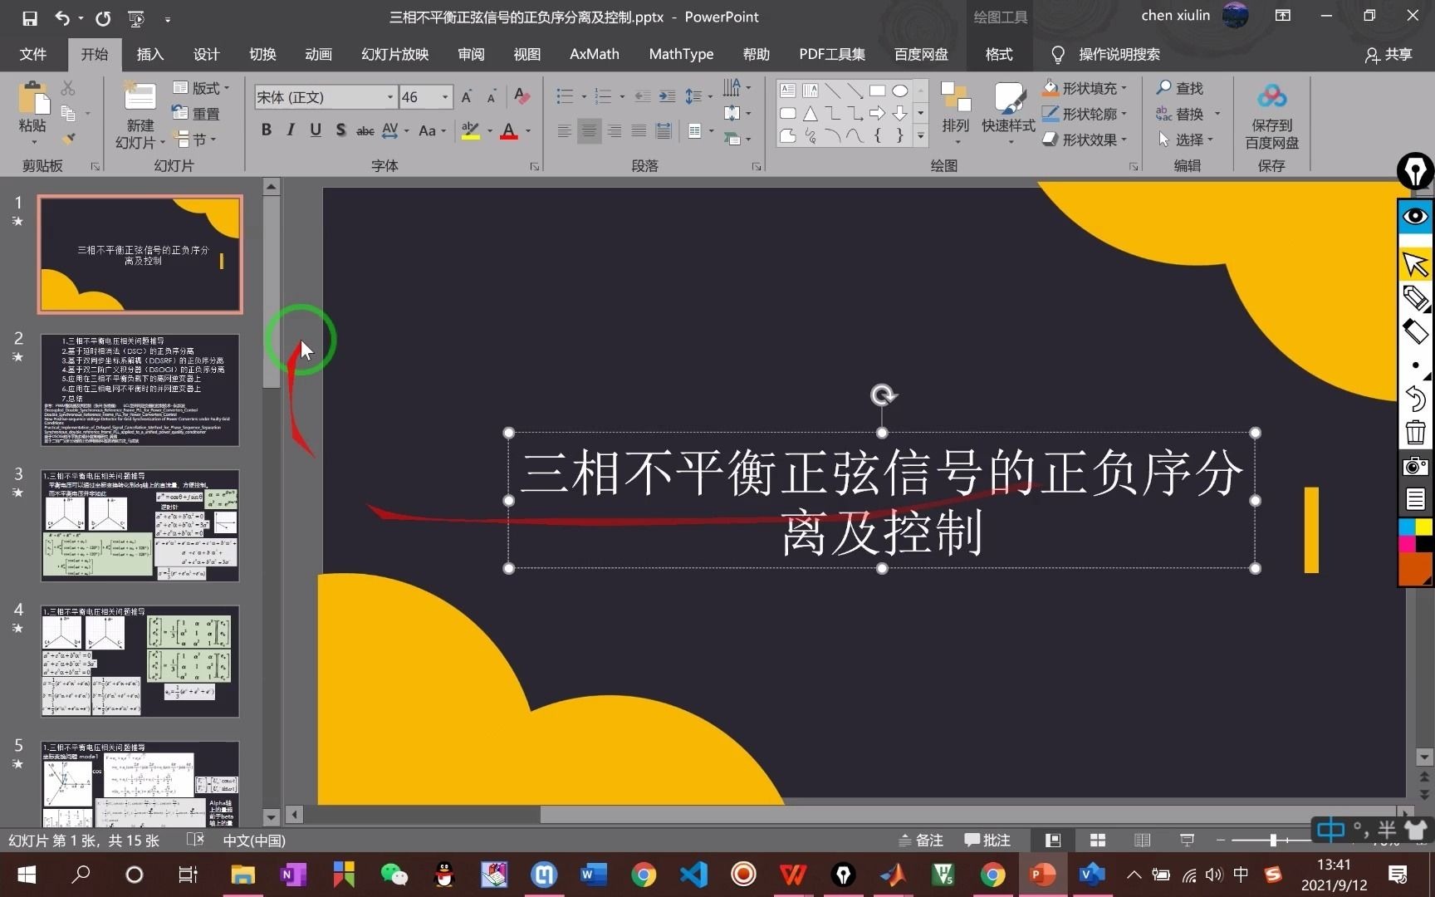Click the trash icon to clear annotations
Screen dimensions: 1435x897
pos(1415,431)
